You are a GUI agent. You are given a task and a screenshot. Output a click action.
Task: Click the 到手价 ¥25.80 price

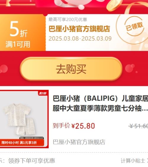pyautogui.click(x=74, y=126)
